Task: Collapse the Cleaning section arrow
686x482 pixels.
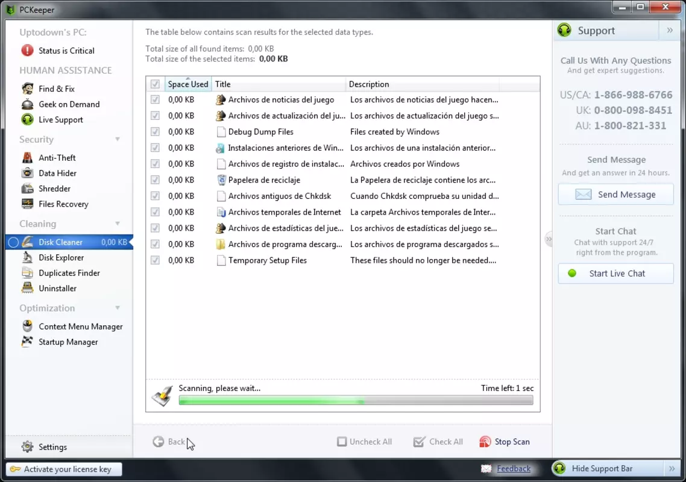Action: (x=118, y=224)
